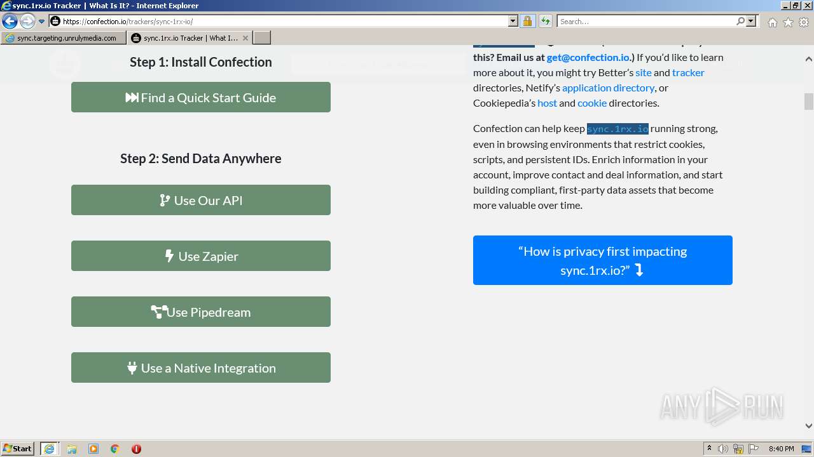Open the Windows Start menu
Image resolution: width=814 pixels, height=457 pixels.
pyautogui.click(x=18, y=449)
